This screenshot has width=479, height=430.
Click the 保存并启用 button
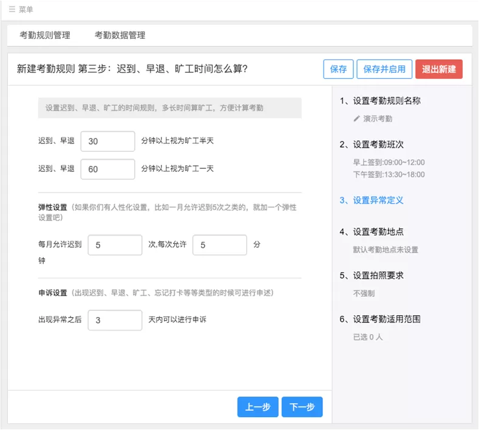[x=384, y=69]
